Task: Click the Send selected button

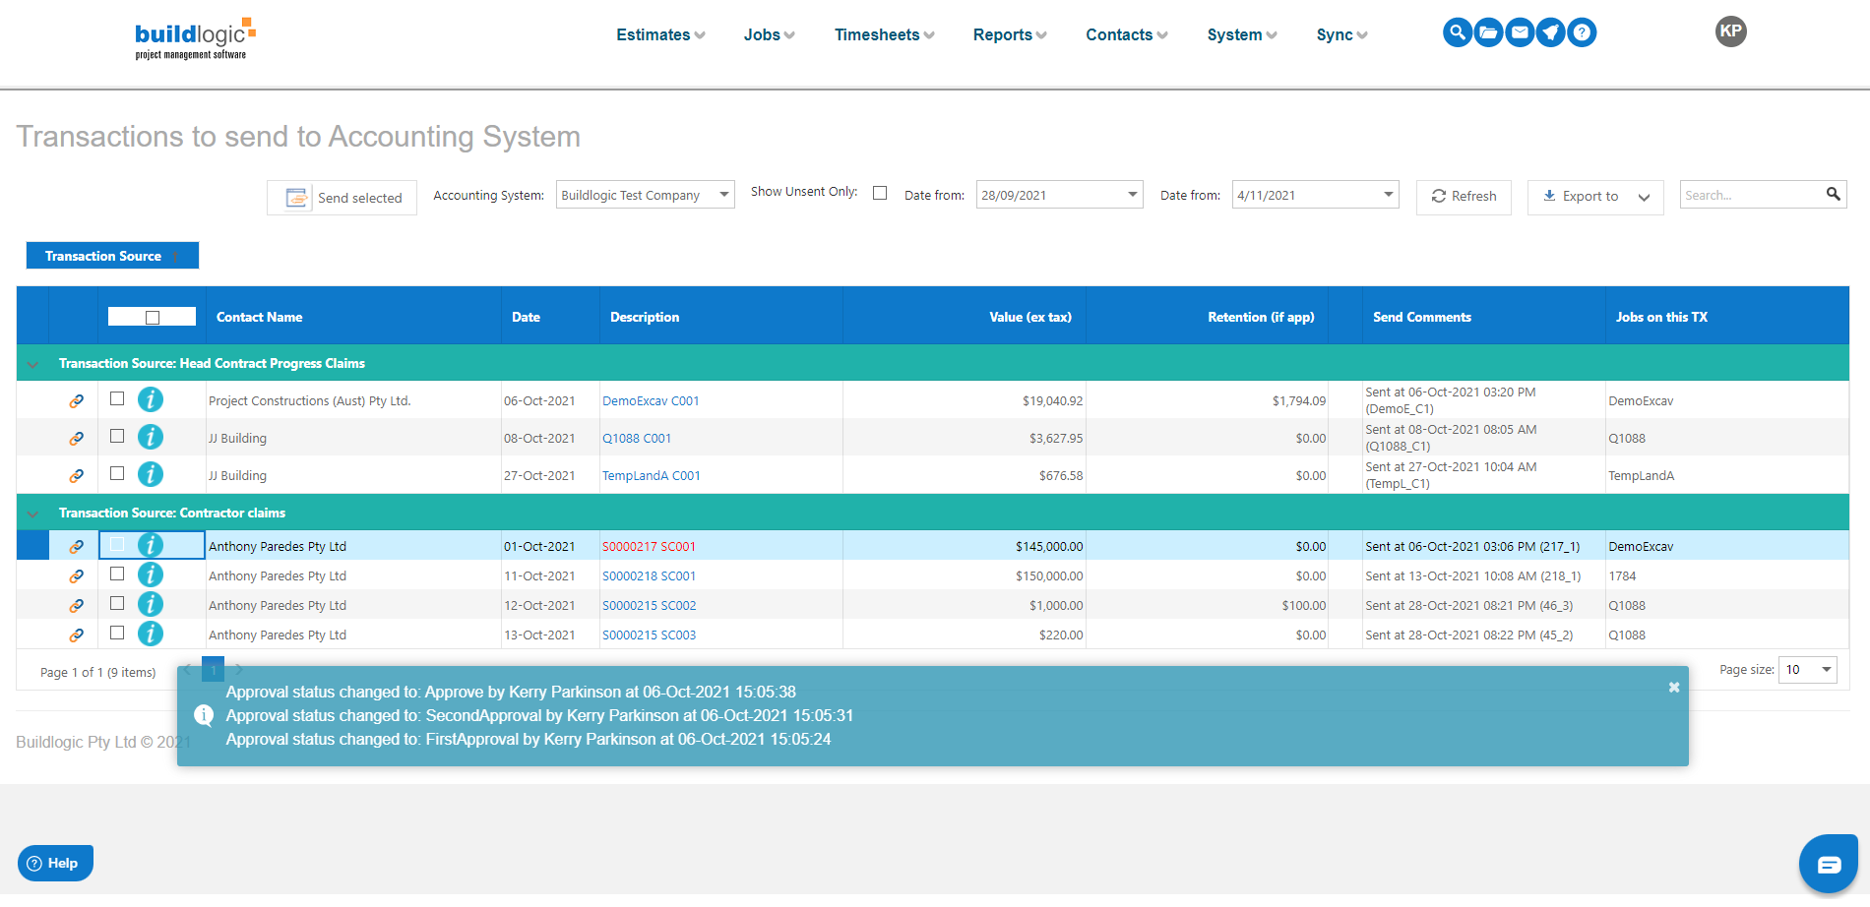Action: [x=342, y=197]
